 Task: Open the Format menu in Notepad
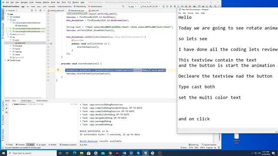[x=190, y=13]
